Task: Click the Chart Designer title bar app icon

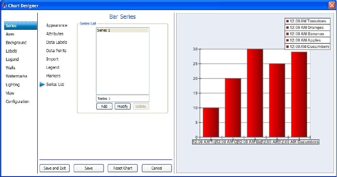Action: tap(4, 5)
